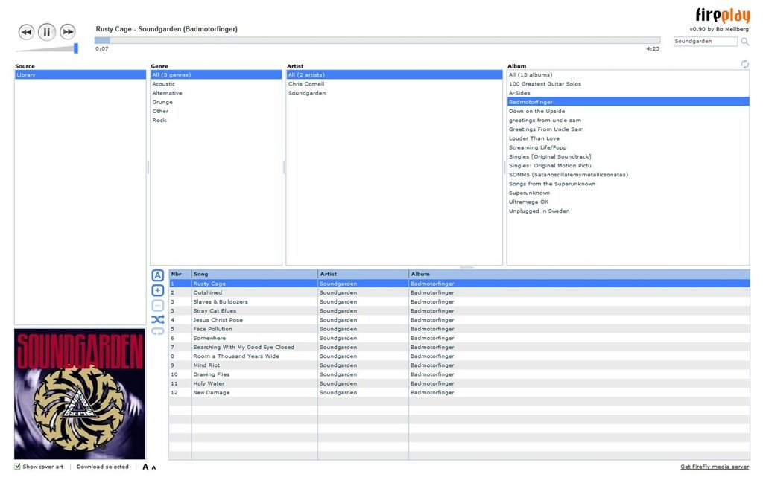Select Room a Thousand Years Wide
The height and width of the screenshot is (483, 763).
459,356
